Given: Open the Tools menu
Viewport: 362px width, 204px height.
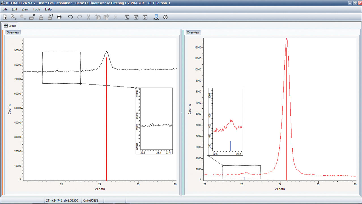Looking at the screenshot, I should click(x=37, y=9).
